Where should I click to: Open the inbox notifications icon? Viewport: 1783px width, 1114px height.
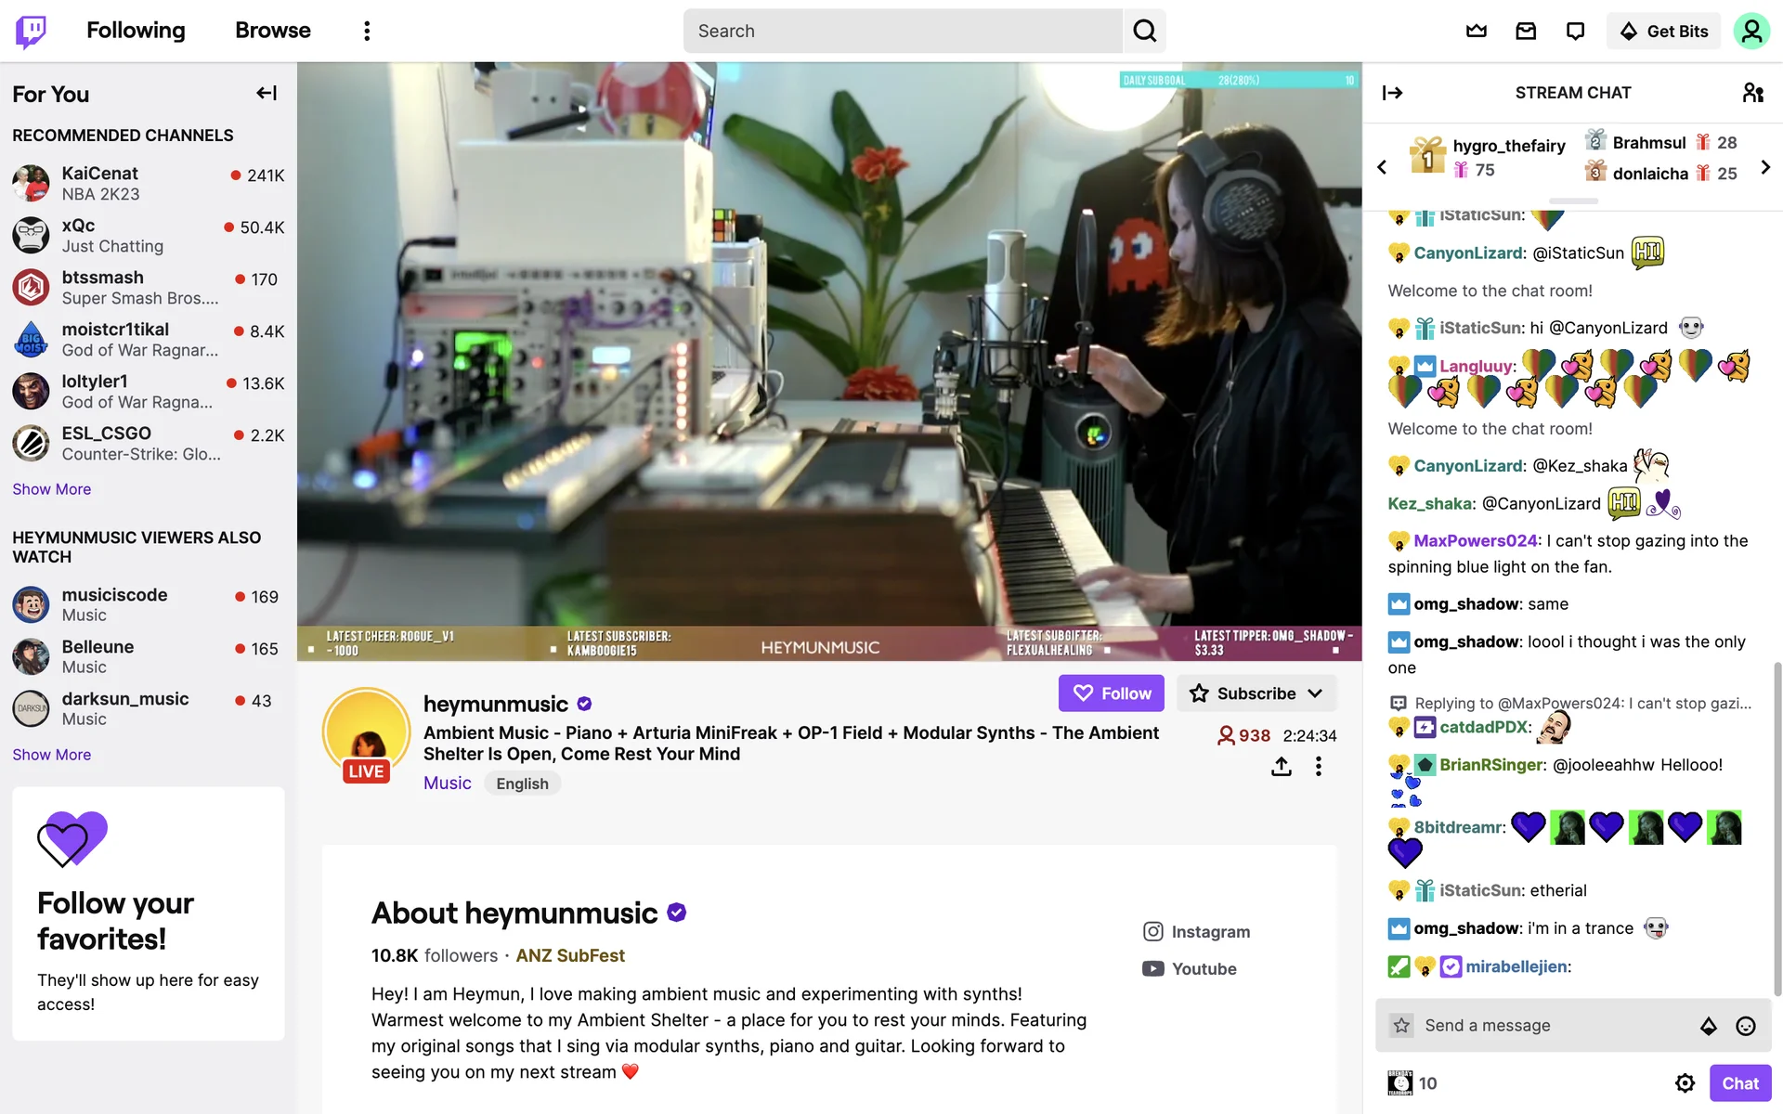(x=1526, y=31)
